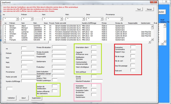Click the listbox vertical scrollbar up arrow
Viewport: 171px width, 104px height.
(x=152, y=26)
